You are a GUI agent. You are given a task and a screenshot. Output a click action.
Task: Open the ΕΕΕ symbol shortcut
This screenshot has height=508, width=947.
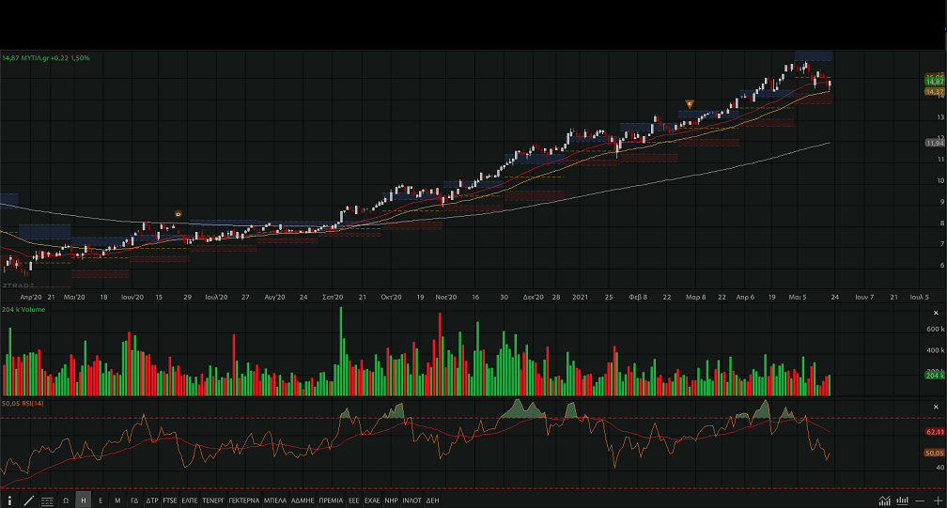354,500
